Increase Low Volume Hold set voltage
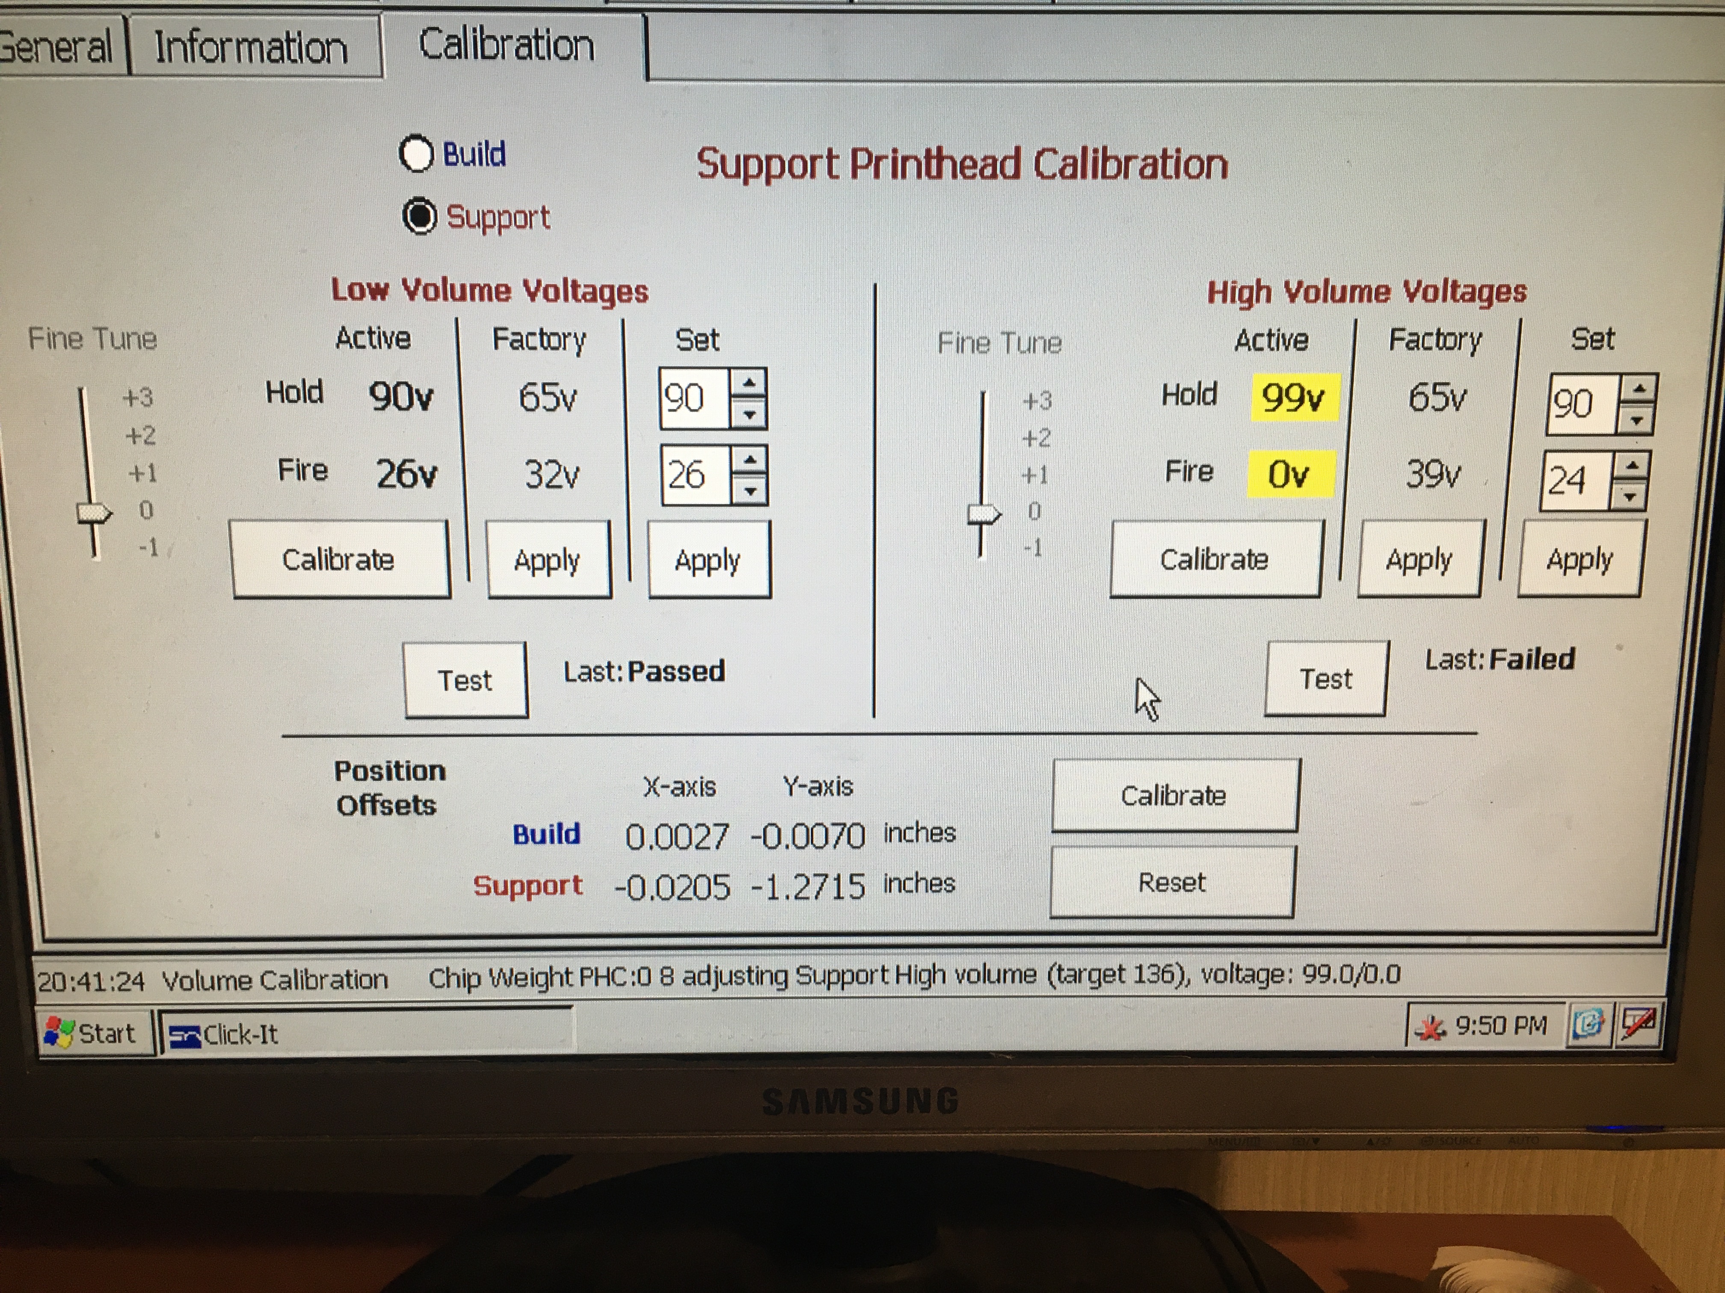1725x1293 pixels. pos(750,384)
